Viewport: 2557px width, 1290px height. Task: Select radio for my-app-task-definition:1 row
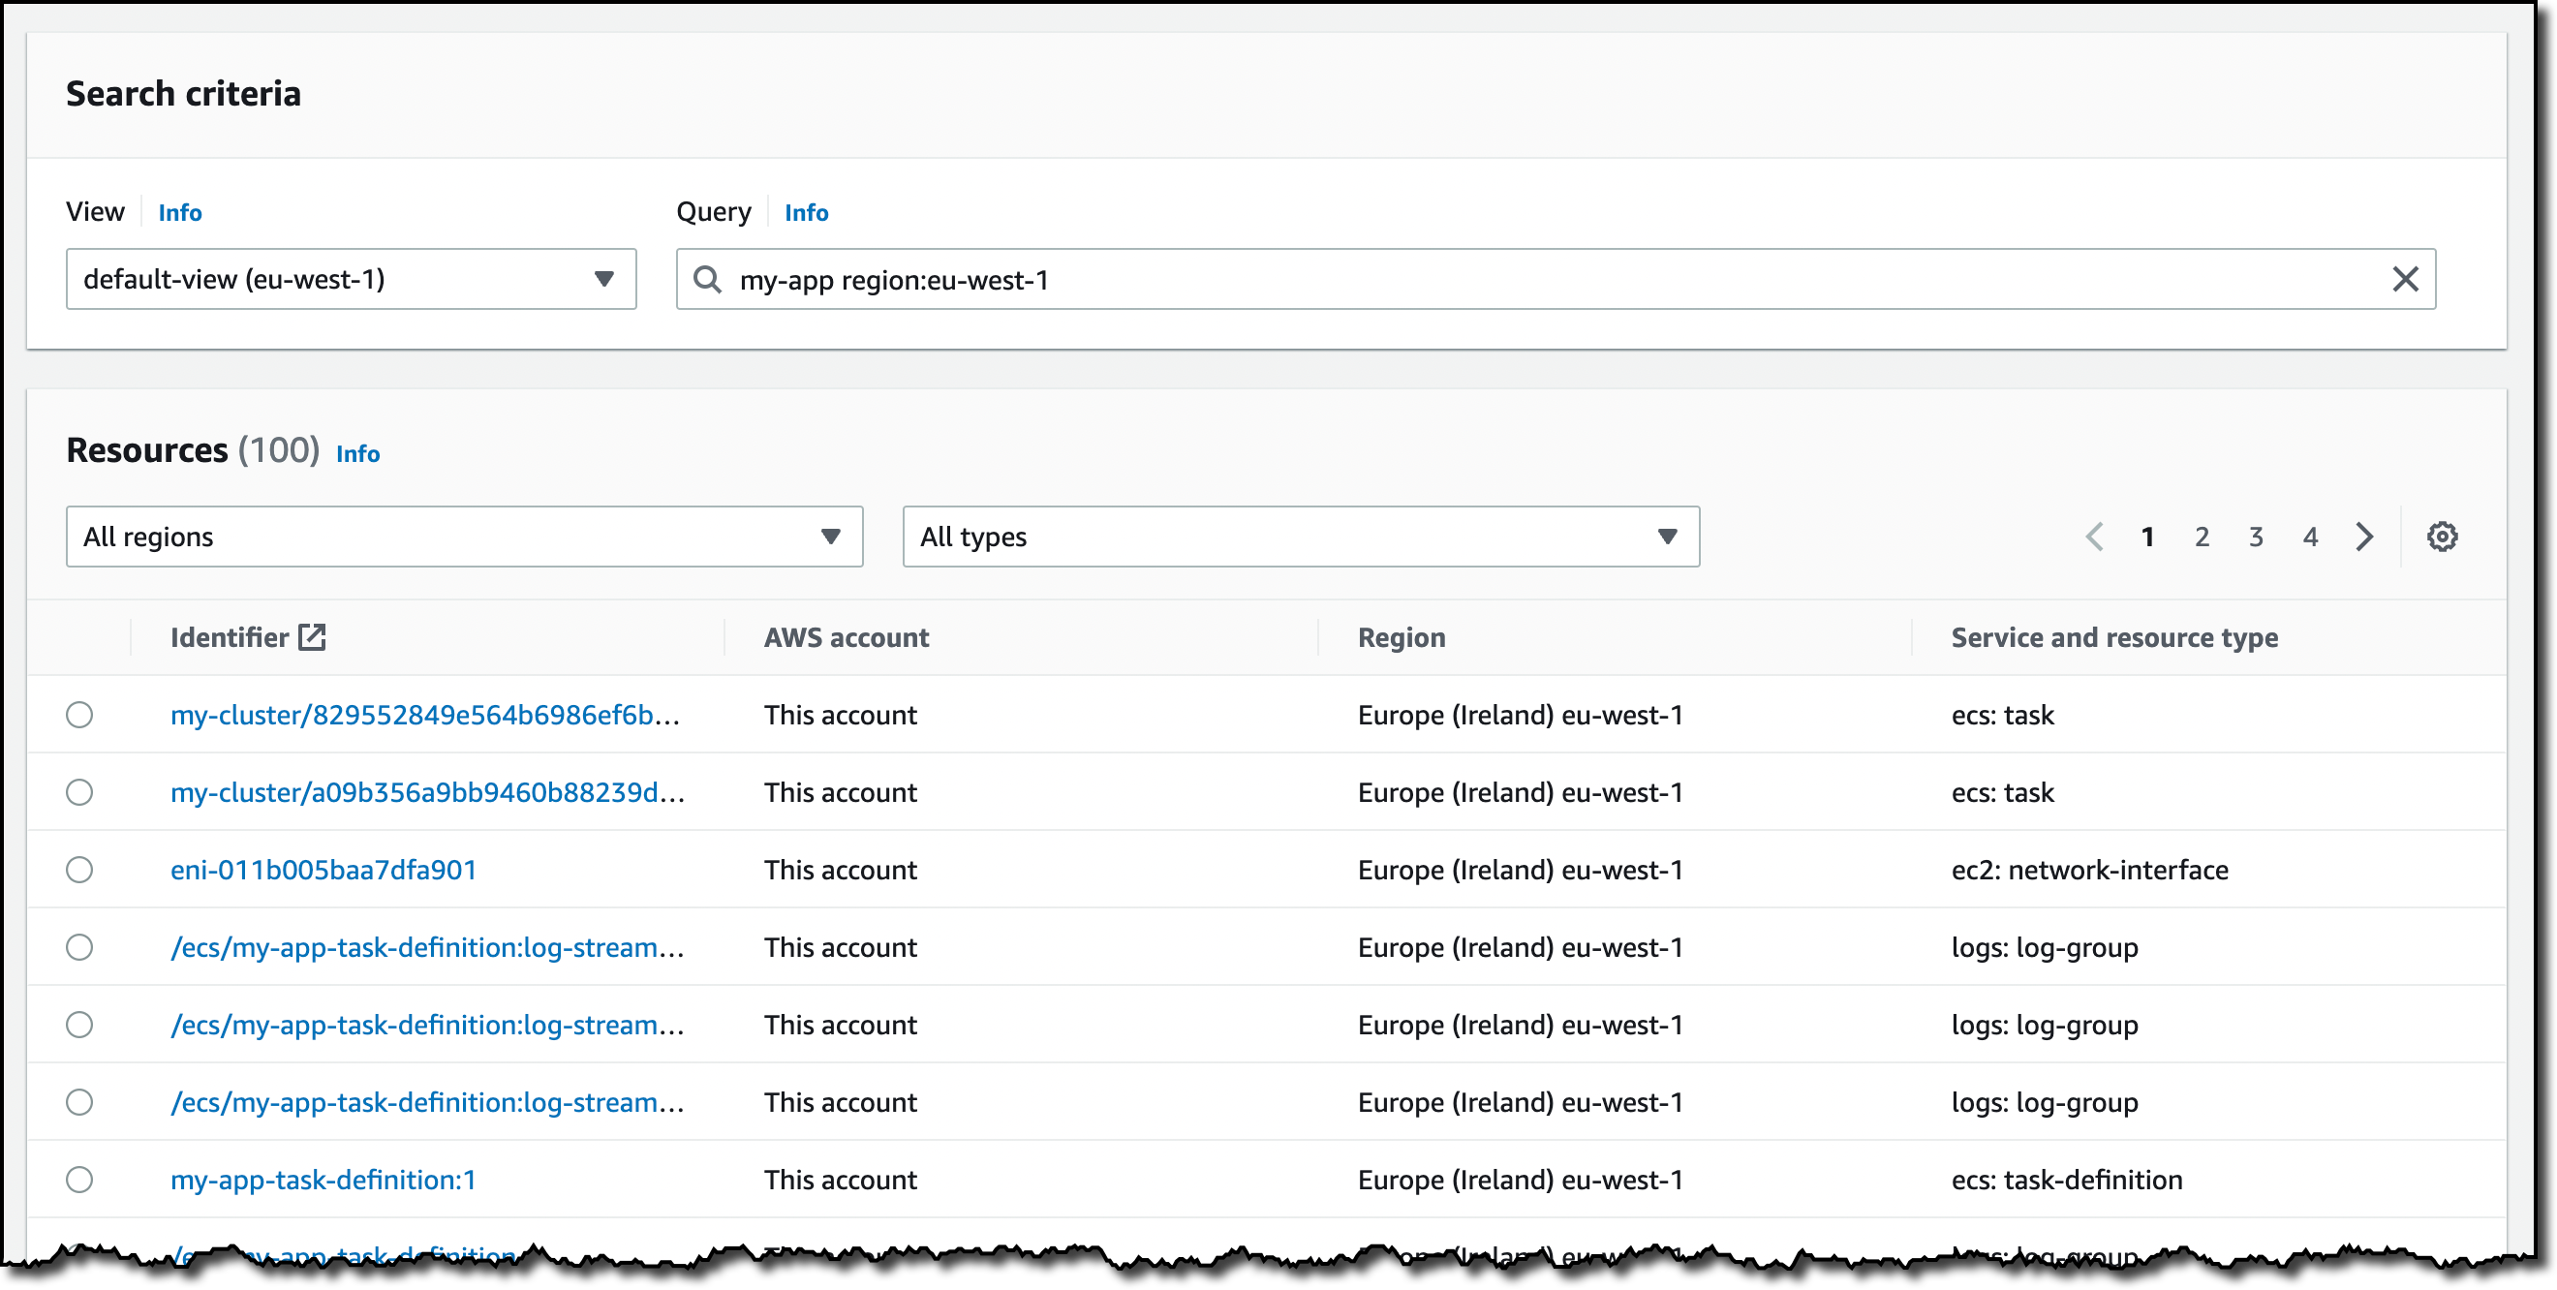tap(79, 1180)
